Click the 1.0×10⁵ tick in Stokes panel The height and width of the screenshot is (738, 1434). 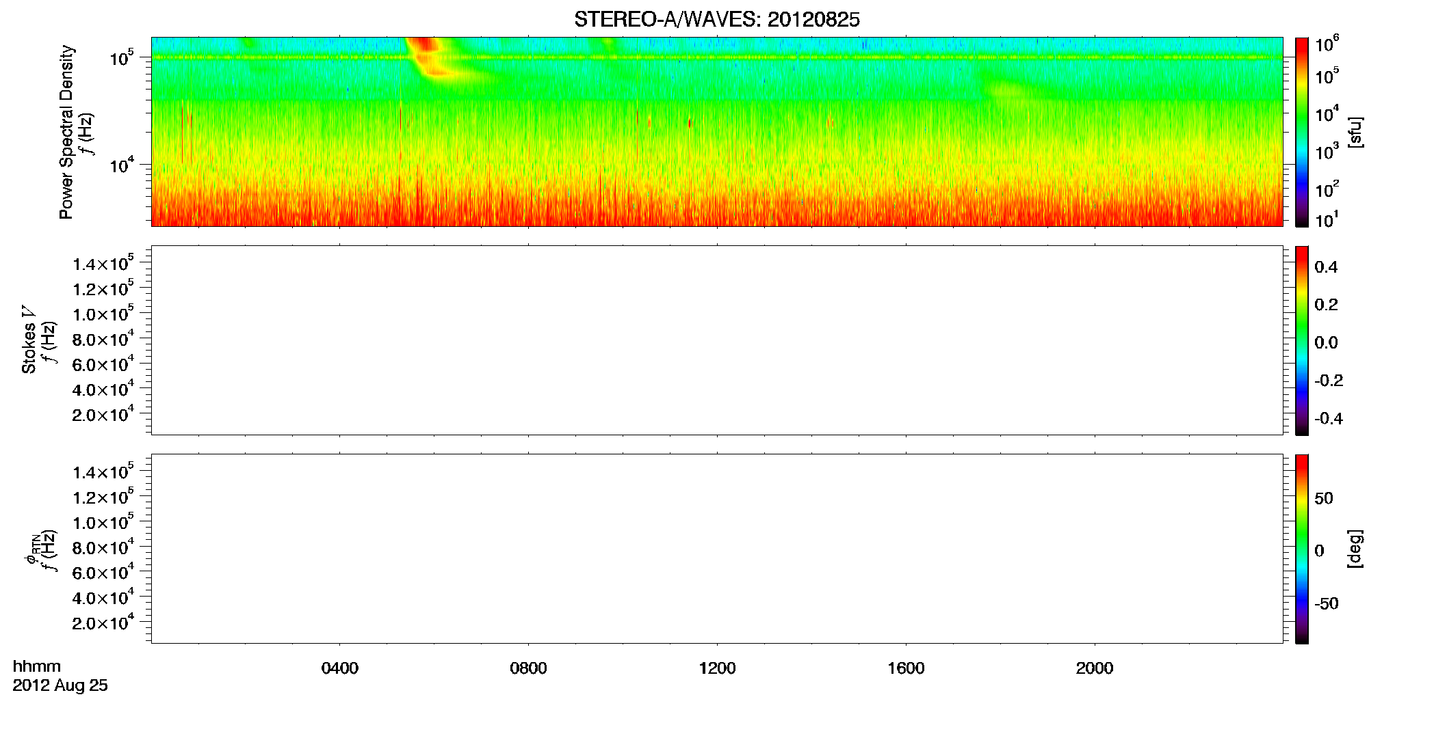click(103, 313)
